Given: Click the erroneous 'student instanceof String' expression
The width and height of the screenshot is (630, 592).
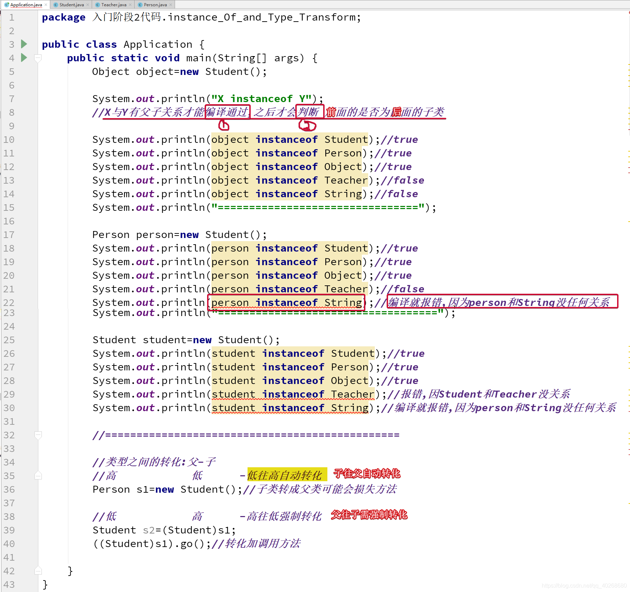Looking at the screenshot, I should [290, 408].
